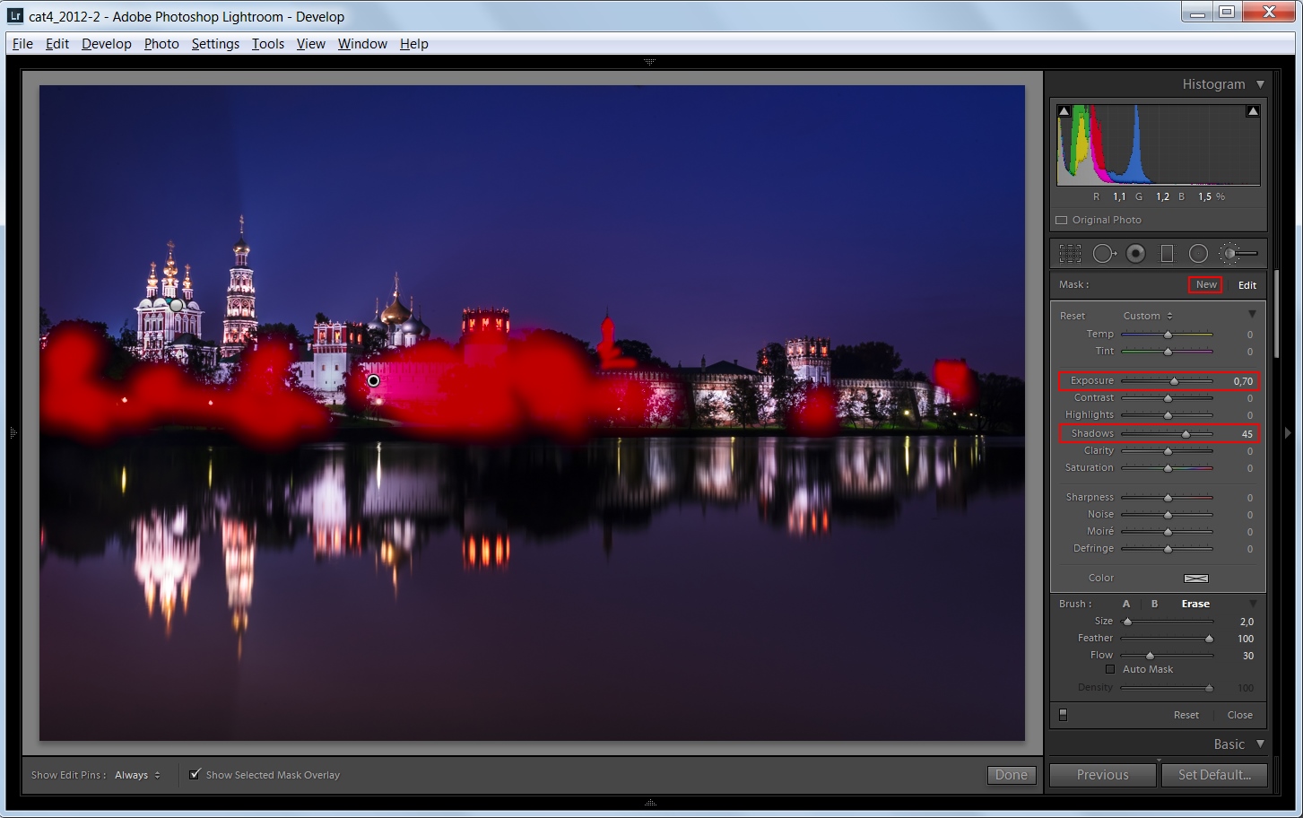
Task: Open the Photo menu
Action: [161, 43]
